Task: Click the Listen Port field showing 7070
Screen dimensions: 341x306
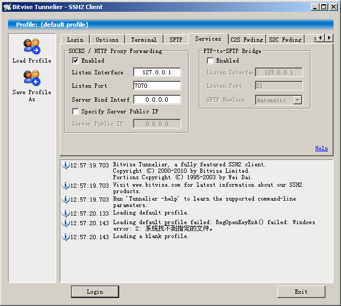Action: (157, 86)
